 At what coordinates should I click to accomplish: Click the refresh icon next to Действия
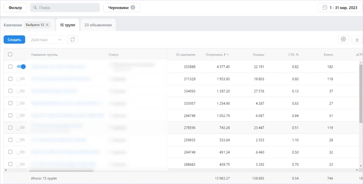click(72, 39)
